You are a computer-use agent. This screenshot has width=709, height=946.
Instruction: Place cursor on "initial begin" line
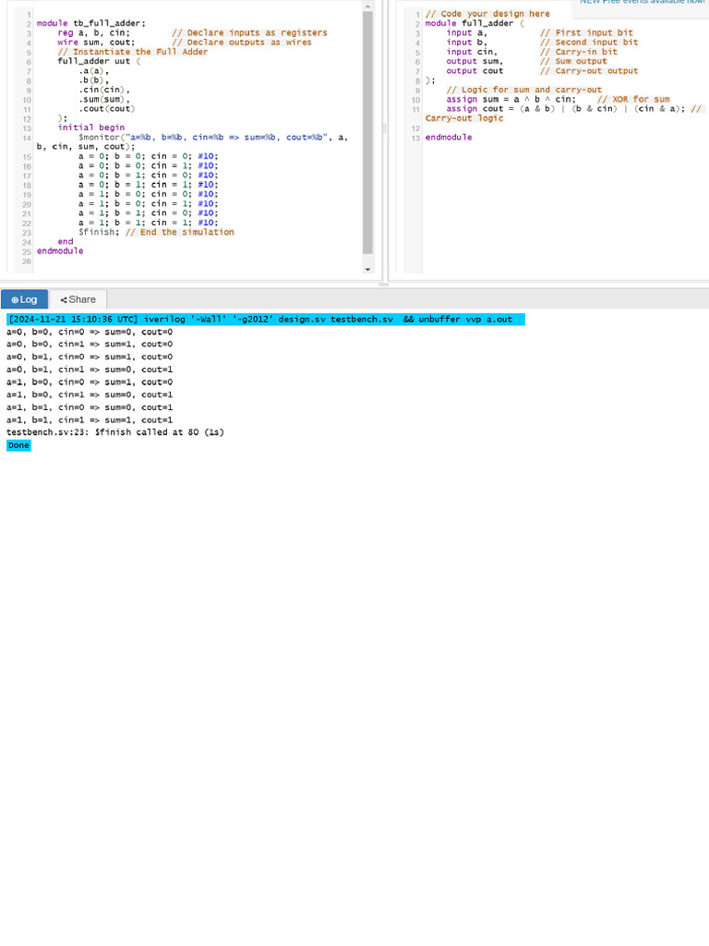point(90,127)
